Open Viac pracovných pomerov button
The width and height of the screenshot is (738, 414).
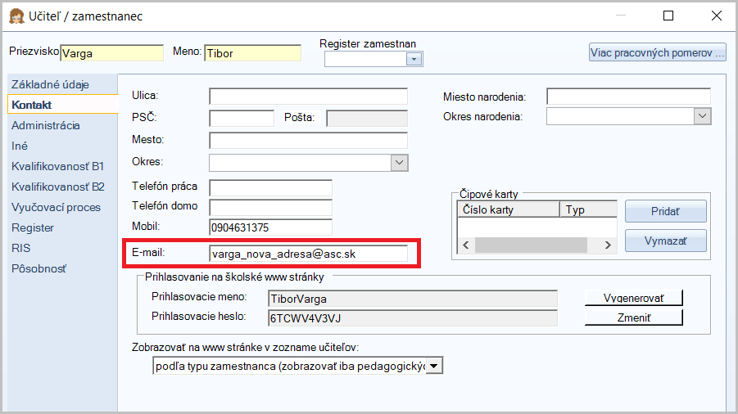pyautogui.click(x=657, y=53)
